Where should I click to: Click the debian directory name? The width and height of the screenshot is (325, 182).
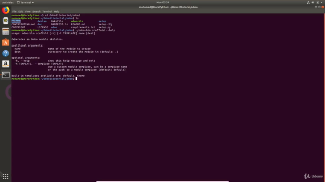42,21
